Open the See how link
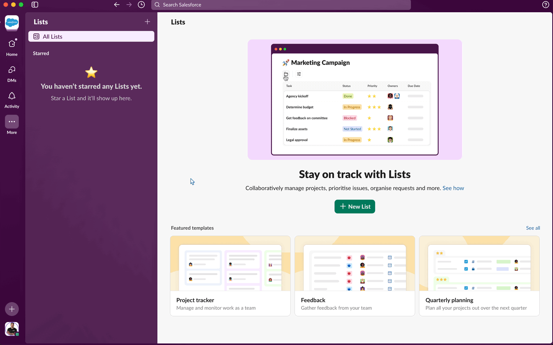 pos(453,188)
